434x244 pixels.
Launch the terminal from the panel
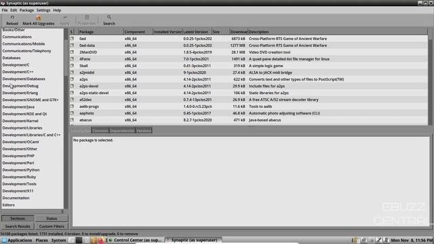(x=79, y=240)
